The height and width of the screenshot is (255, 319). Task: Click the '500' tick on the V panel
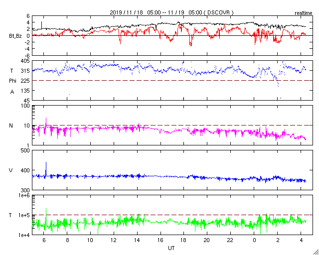[x=25, y=151]
